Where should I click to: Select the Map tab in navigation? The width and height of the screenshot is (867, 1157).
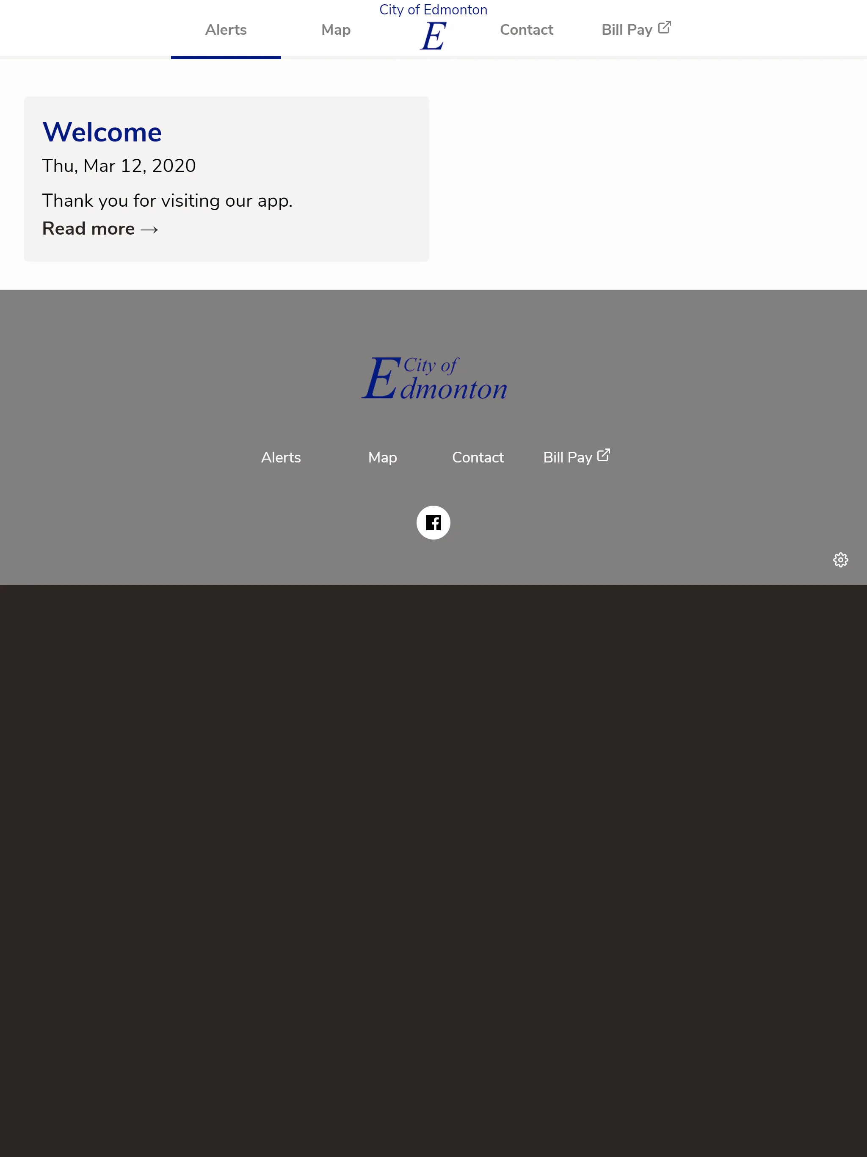[x=335, y=30]
